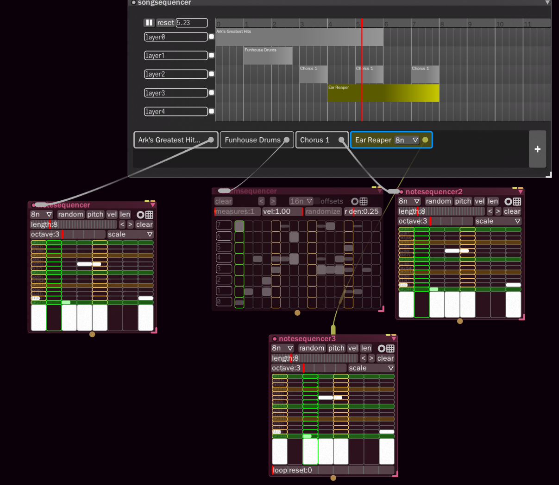Image resolution: width=559 pixels, height=485 pixels.
Task: Toggle the layer0 checkbox
Action: 212,37
